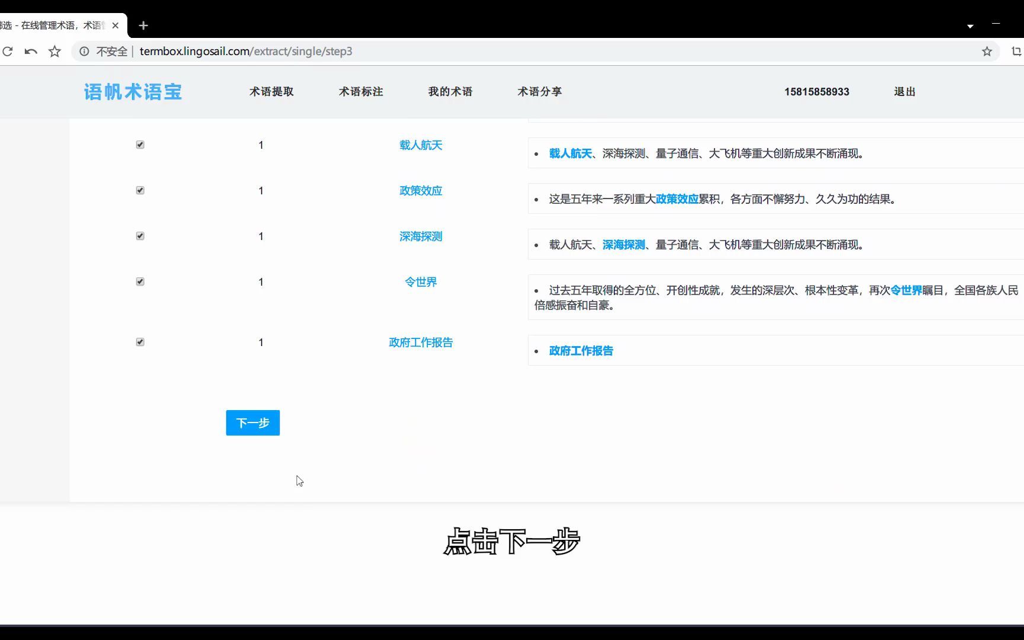The width and height of the screenshot is (1024, 640).
Task: Click the crop icon at the toolbar's right edge
Action: point(1016,52)
